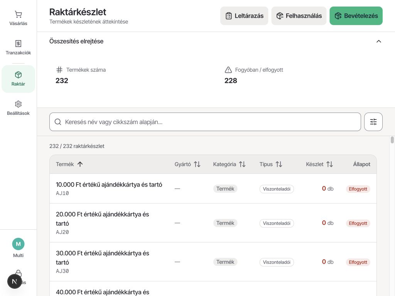395x296 pixels.
Task: Click Összesítés elrejtése label
Action: [x=76, y=41]
